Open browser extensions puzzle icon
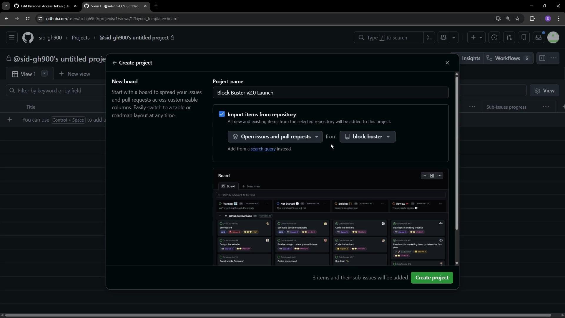The height and width of the screenshot is (318, 565). click(x=532, y=19)
